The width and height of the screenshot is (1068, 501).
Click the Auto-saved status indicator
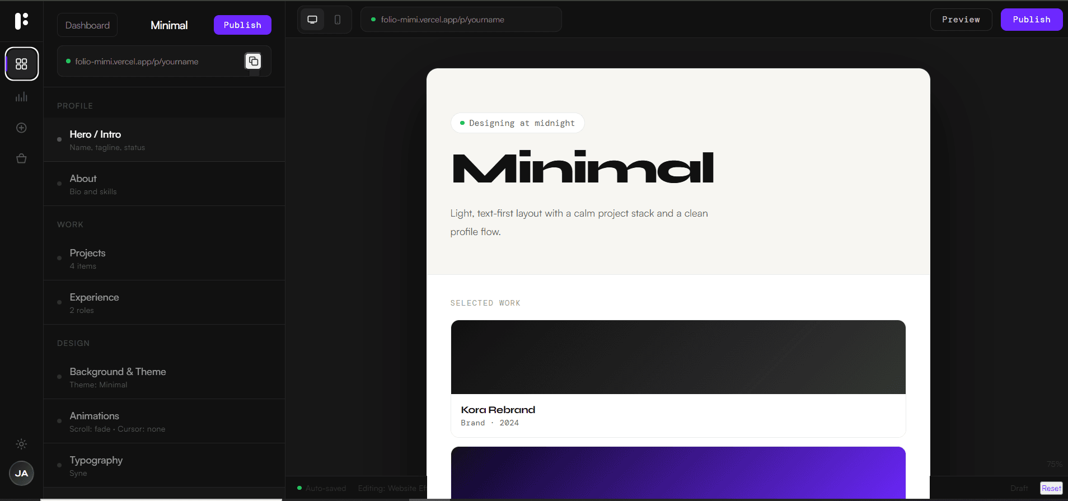point(322,488)
